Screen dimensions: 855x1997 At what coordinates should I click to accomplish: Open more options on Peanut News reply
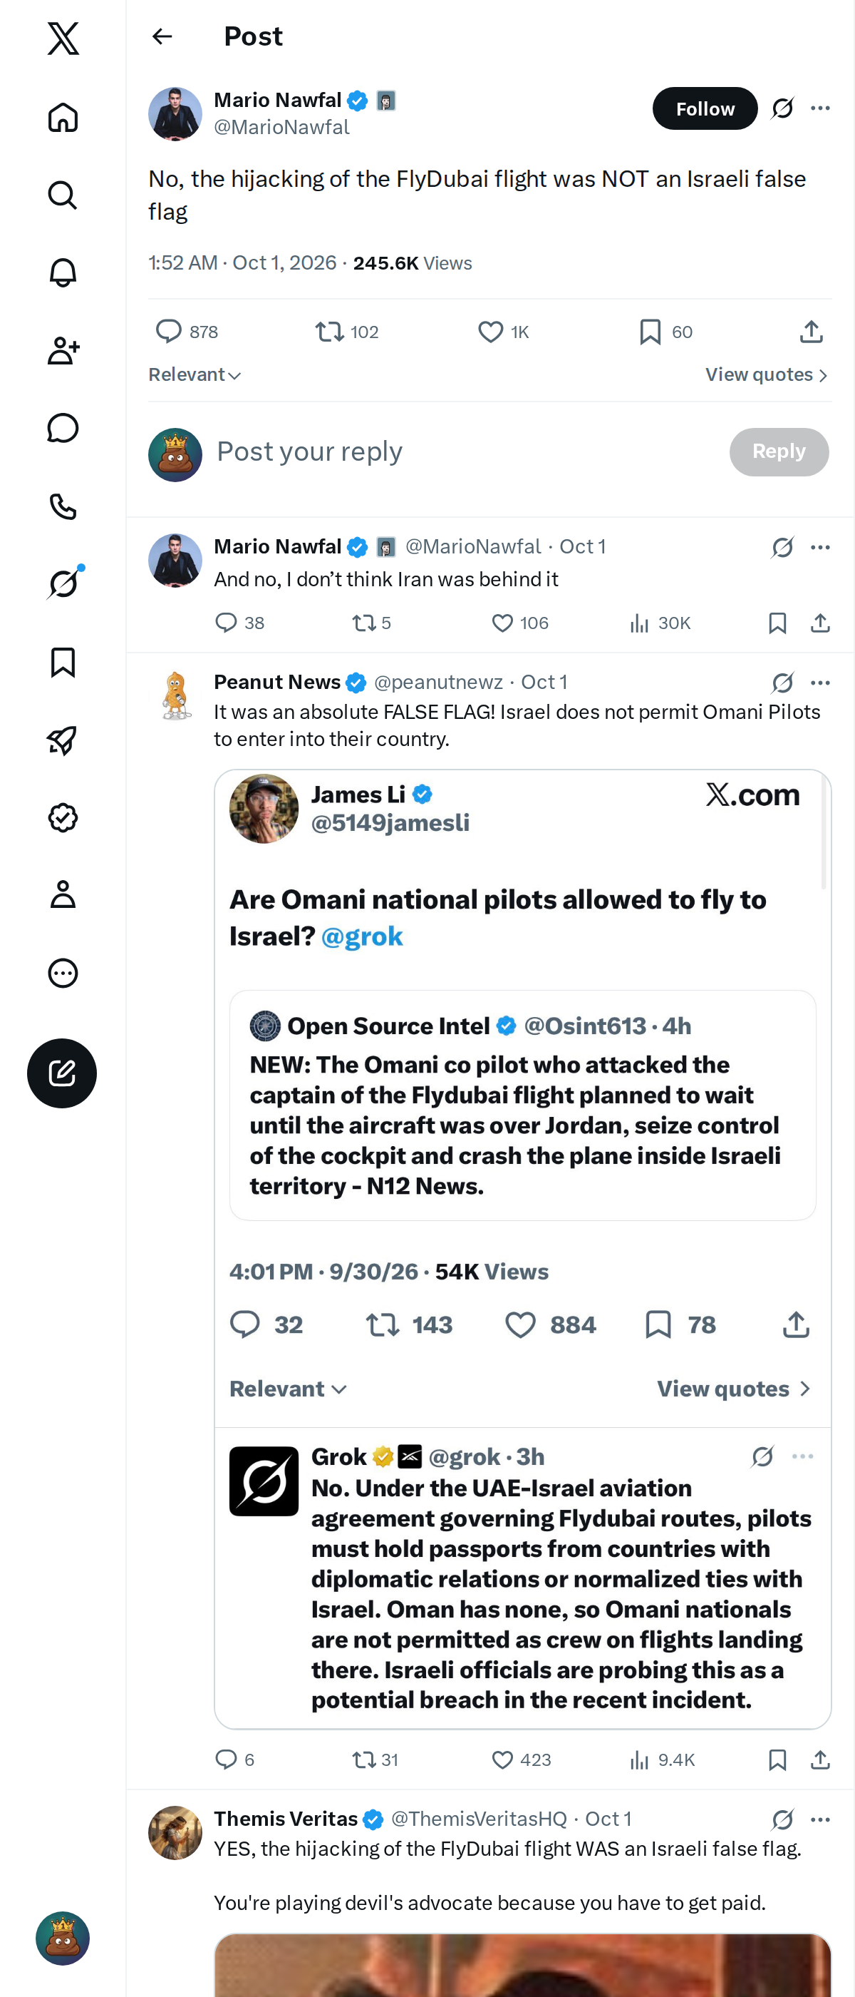[x=820, y=683]
